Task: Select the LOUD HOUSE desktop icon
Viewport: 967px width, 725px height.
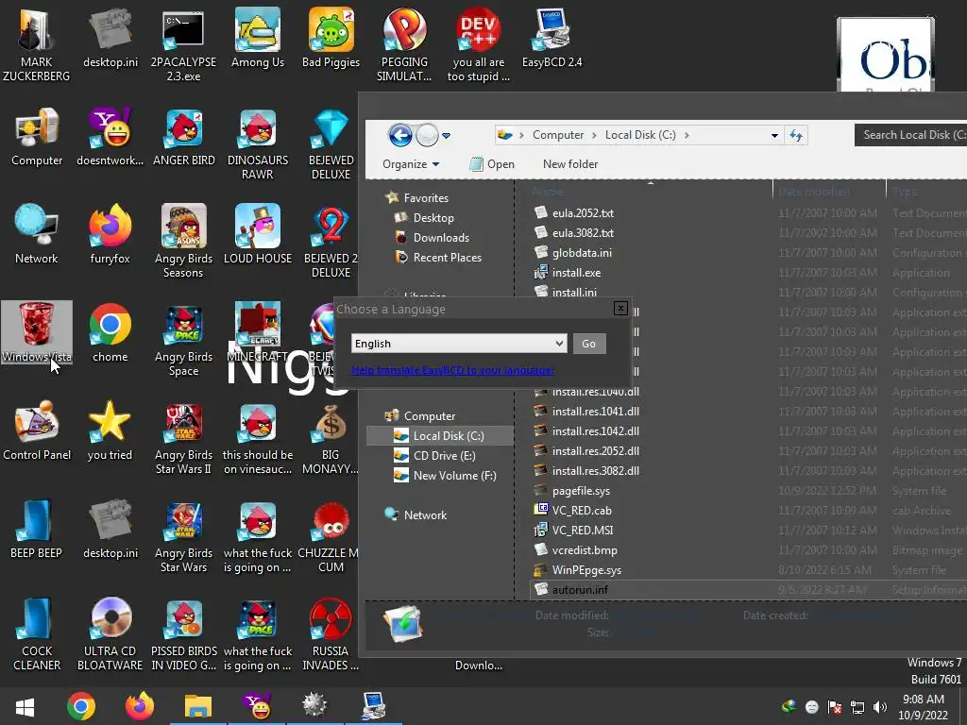Action: [x=258, y=234]
